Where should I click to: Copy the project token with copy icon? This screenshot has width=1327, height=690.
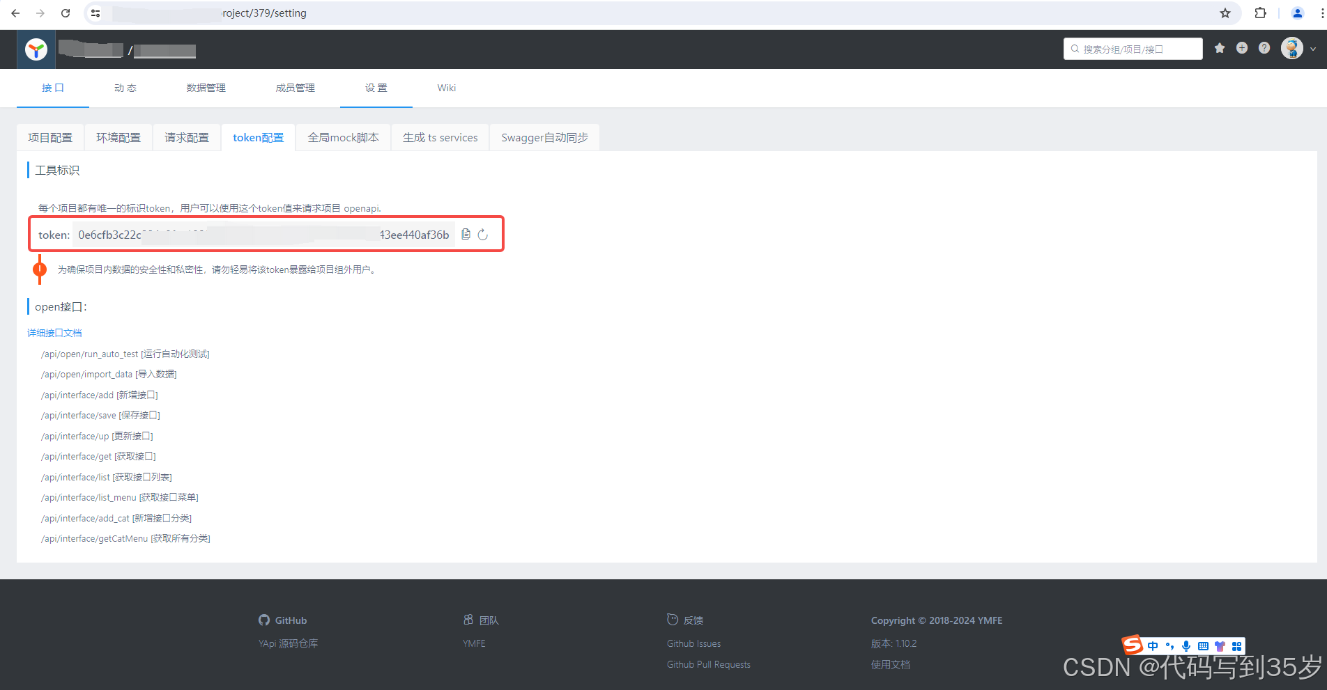tap(466, 234)
